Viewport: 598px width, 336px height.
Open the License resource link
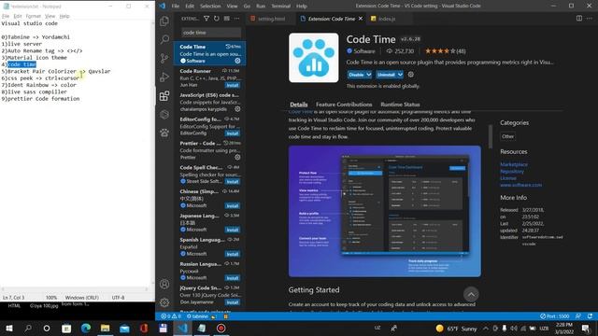(508, 178)
